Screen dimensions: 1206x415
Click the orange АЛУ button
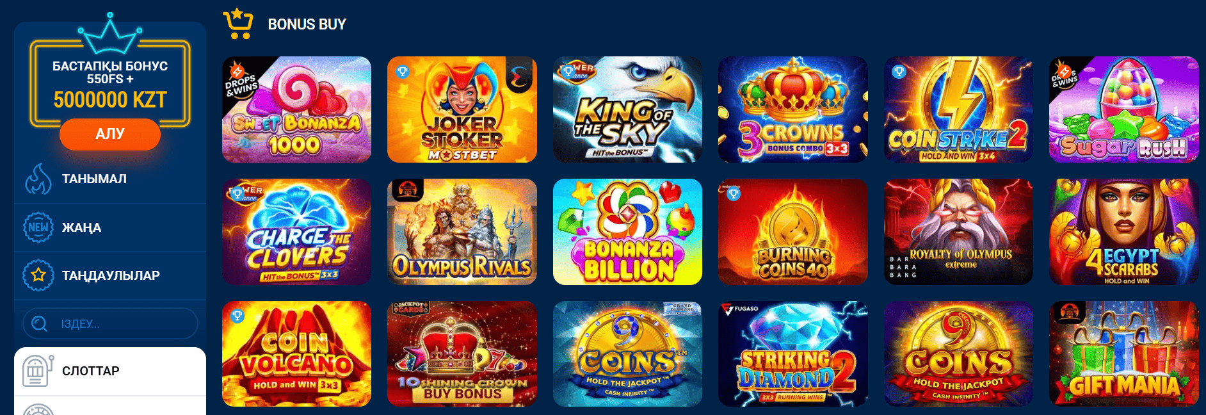pyautogui.click(x=110, y=134)
